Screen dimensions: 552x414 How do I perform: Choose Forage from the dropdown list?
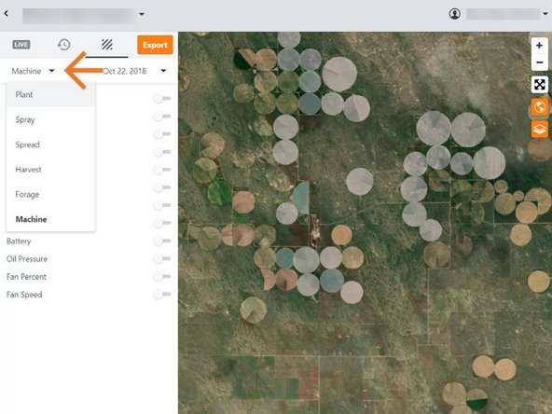(50, 194)
